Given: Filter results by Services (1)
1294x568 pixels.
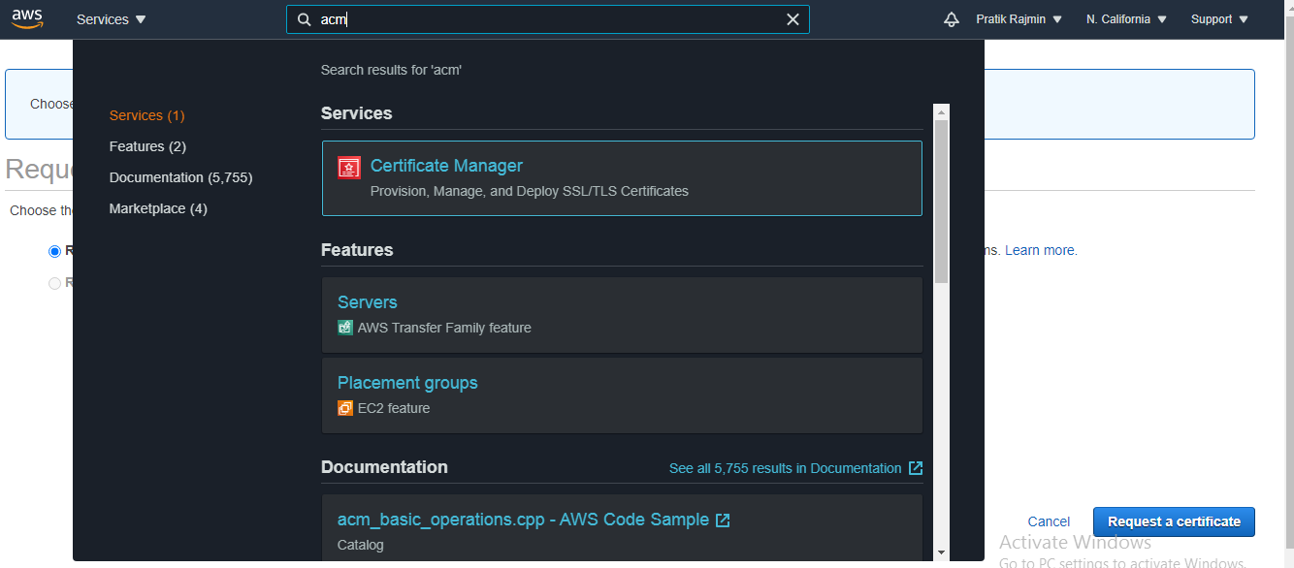Looking at the screenshot, I should pyautogui.click(x=146, y=115).
